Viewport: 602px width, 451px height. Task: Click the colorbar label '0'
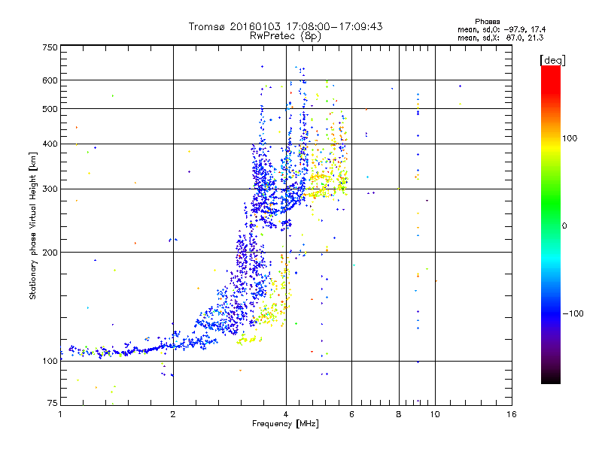pos(564,226)
